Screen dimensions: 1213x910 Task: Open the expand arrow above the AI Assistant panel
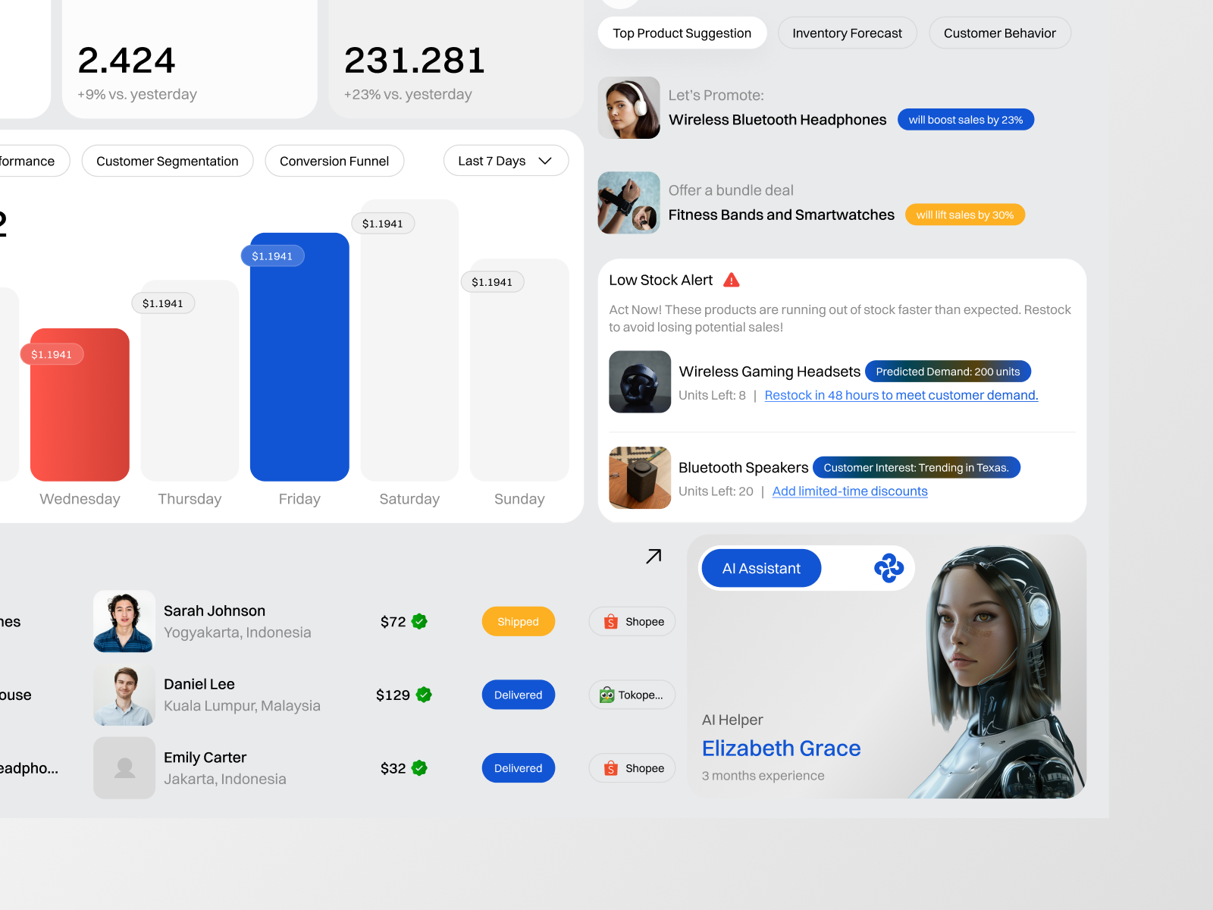pos(652,556)
